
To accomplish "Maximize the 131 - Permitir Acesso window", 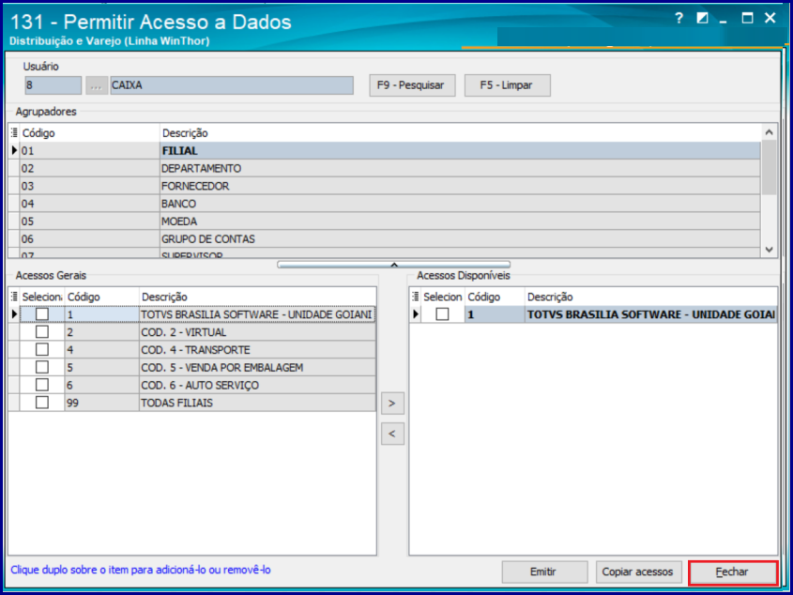I will pyautogui.click(x=747, y=19).
